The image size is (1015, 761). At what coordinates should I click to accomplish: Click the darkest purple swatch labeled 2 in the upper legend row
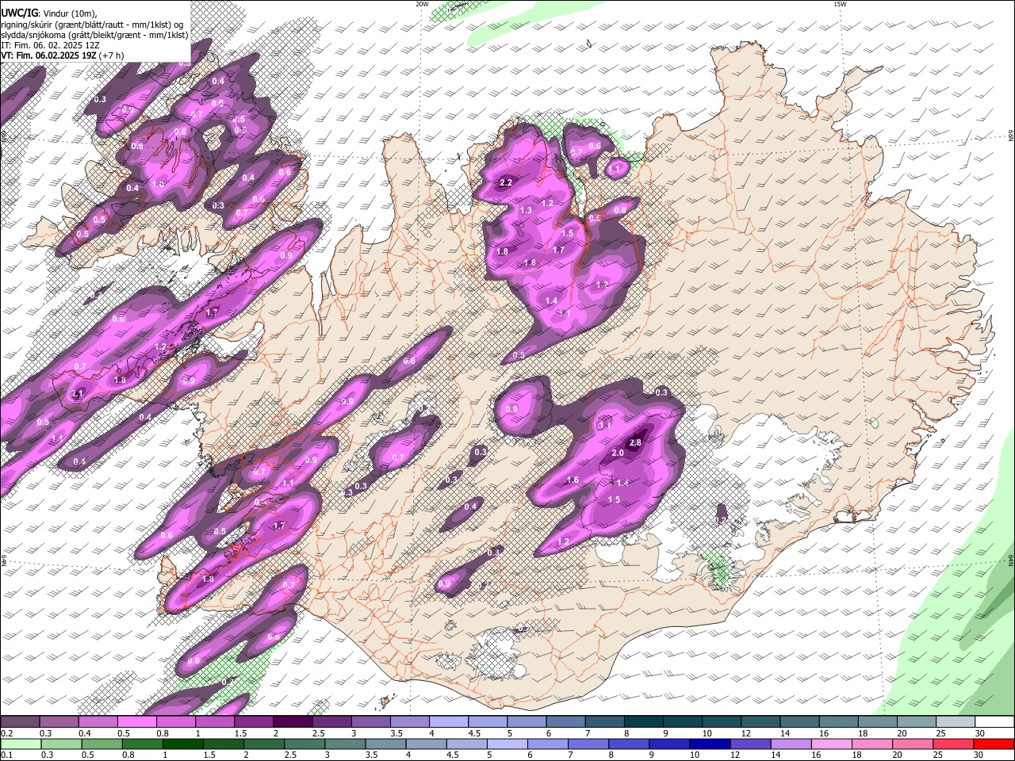click(293, 722)
